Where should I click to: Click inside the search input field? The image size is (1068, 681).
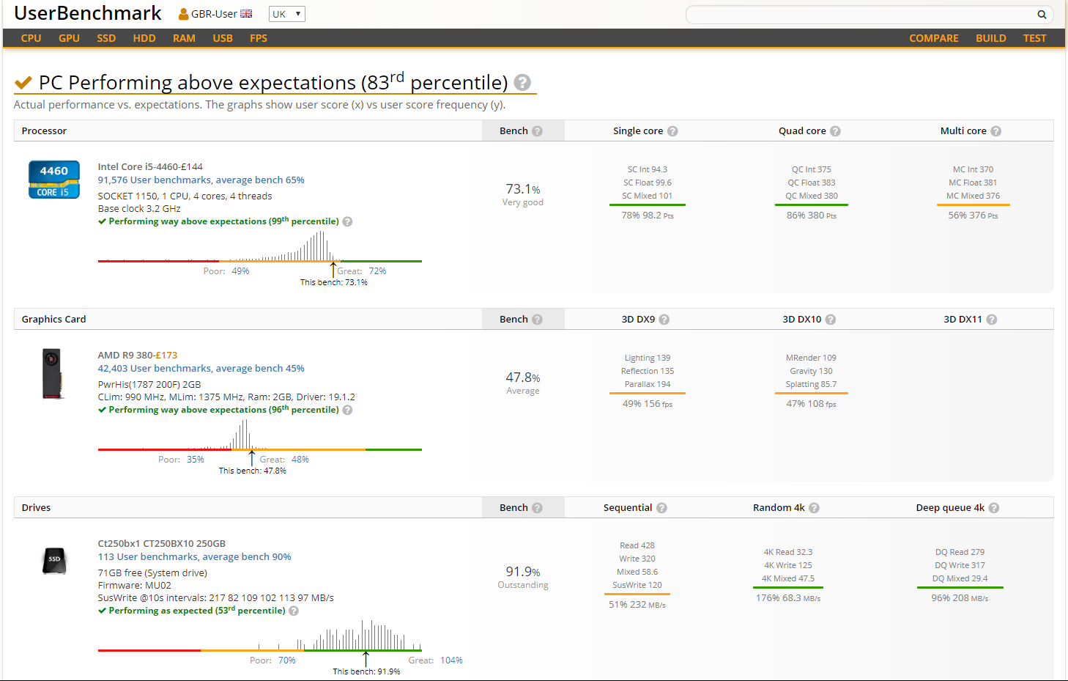[x=857, y=15]
